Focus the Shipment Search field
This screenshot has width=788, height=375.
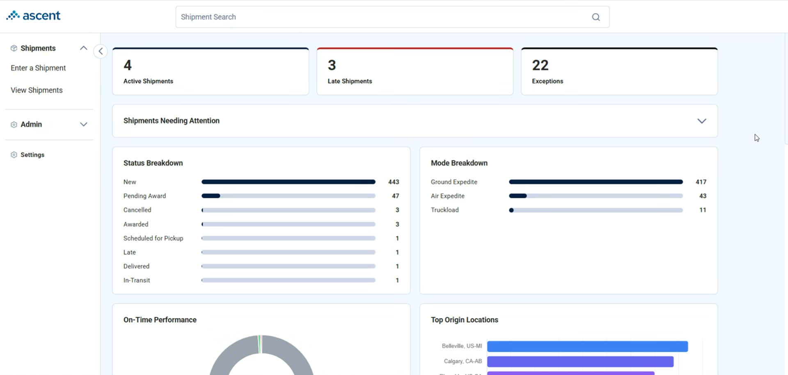coord(392,17)
